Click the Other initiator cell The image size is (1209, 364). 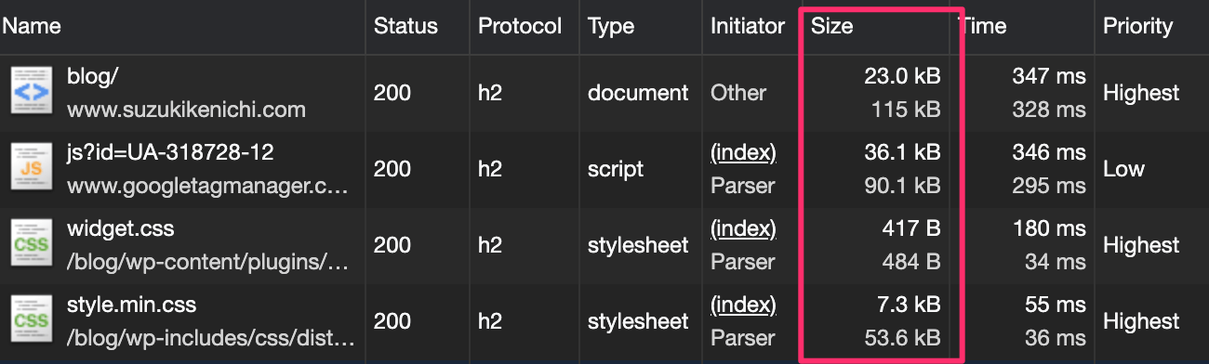(738, 93)
